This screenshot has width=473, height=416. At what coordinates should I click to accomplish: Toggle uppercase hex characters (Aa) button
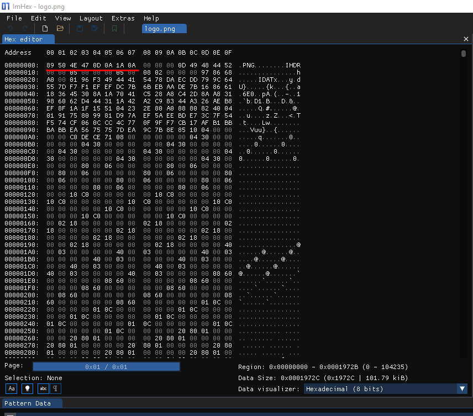click(x=11, y=388)
